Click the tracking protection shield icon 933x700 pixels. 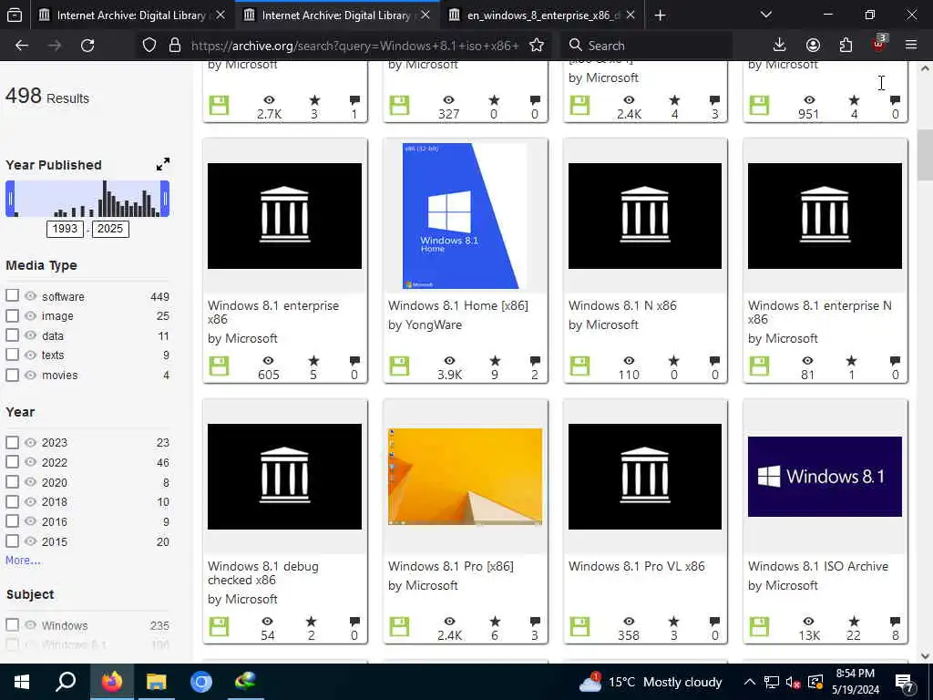[x=149, y=46]
